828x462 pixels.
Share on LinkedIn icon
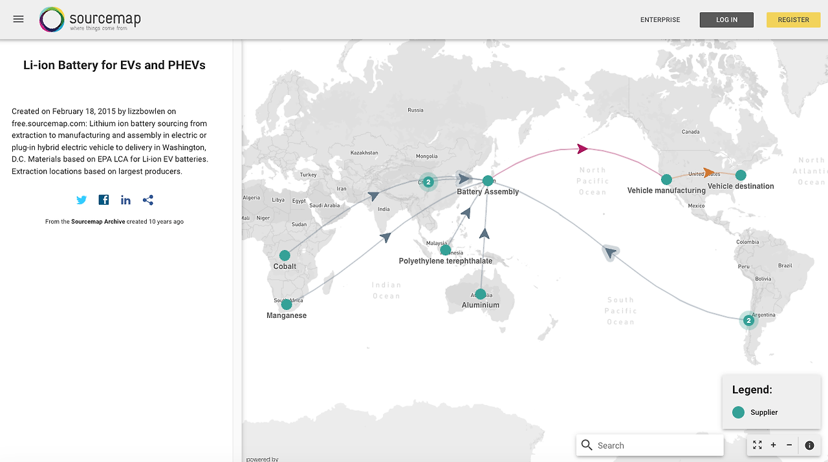pyautogui.click(x=125, y=200)
